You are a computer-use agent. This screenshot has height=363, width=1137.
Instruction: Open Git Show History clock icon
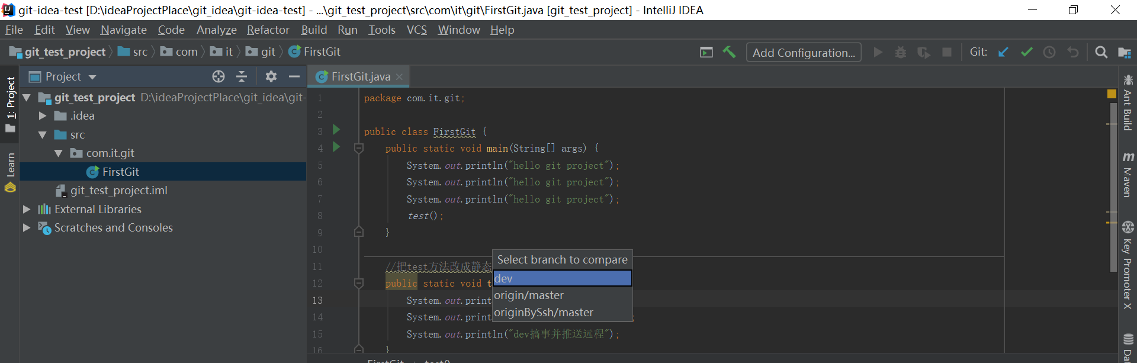pyautogui.click(x=1049, y=52)
